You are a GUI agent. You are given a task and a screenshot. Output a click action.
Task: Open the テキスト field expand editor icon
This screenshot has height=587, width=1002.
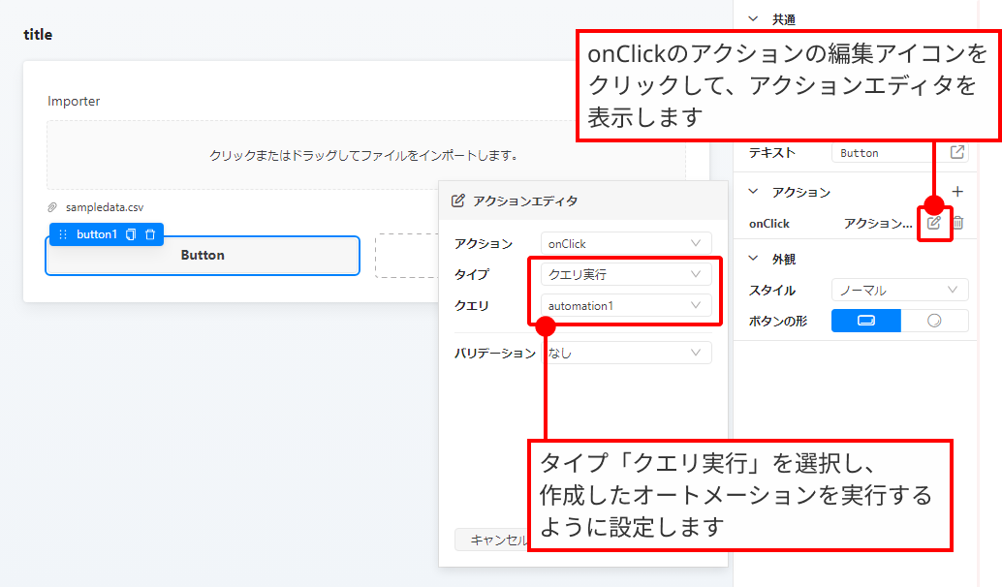click(957, 152)
